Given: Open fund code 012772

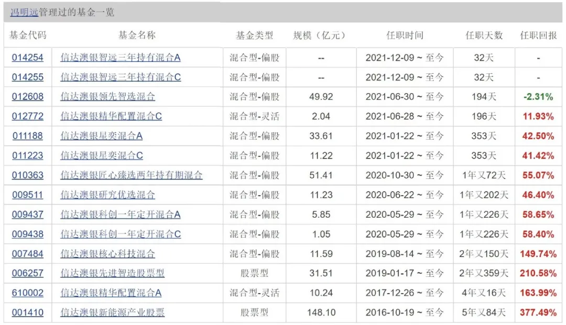Looking at the screenshot, I should 27,116.
